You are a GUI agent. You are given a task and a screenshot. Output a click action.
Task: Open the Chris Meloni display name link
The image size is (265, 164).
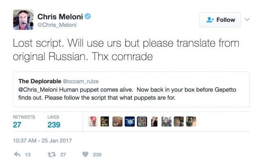[x=60, y=17]
